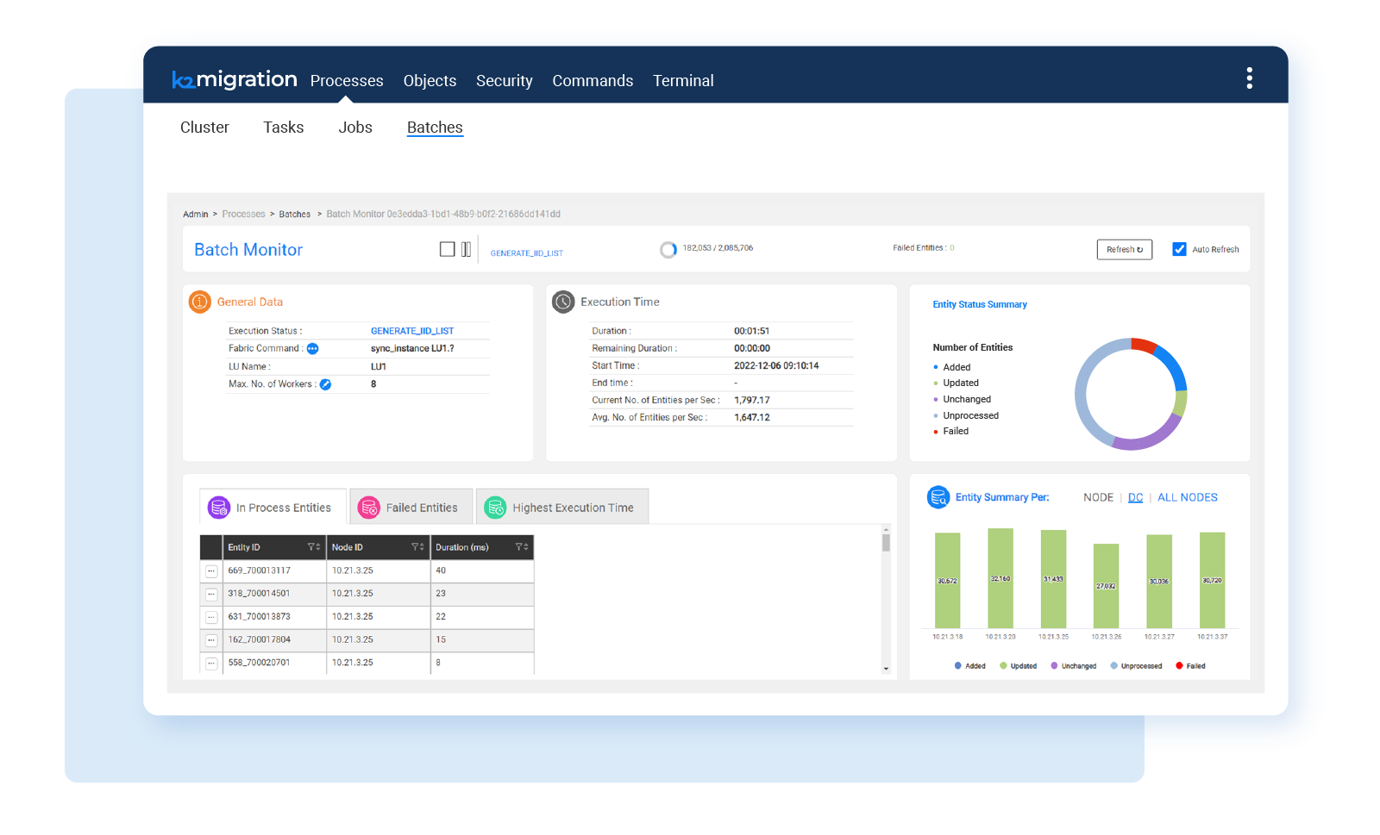Click the orange General Data info icon
The image size is (1380, 835).
tap(199, 302)
